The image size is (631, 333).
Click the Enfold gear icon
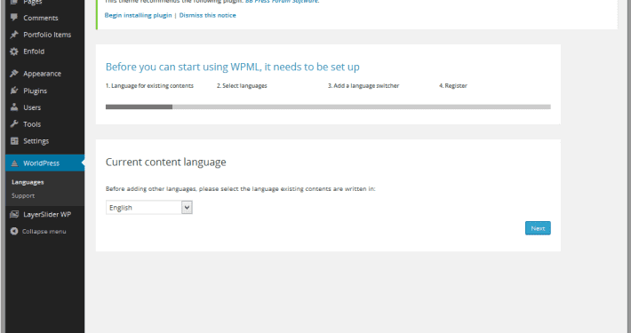pos(14,52)
